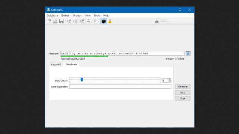Click the Copy Username toolbar icon

coord(89,21)
